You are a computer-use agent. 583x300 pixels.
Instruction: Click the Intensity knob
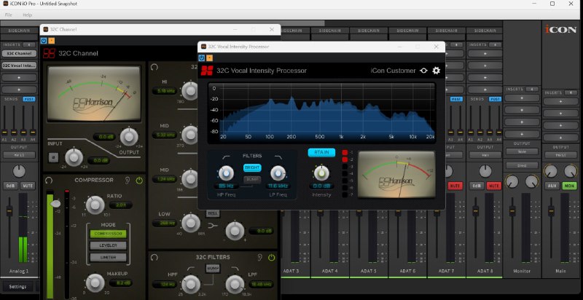[321, 173]
